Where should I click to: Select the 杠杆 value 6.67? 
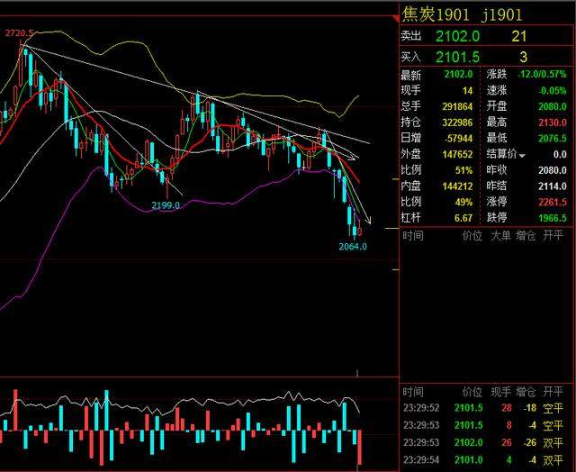pyautogui.click(x=463, y=218)
